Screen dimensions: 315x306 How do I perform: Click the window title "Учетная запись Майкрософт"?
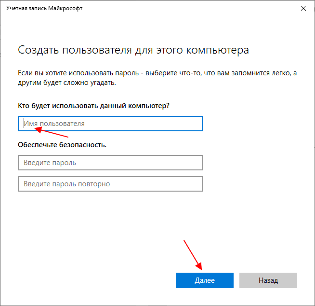(44, 8)
